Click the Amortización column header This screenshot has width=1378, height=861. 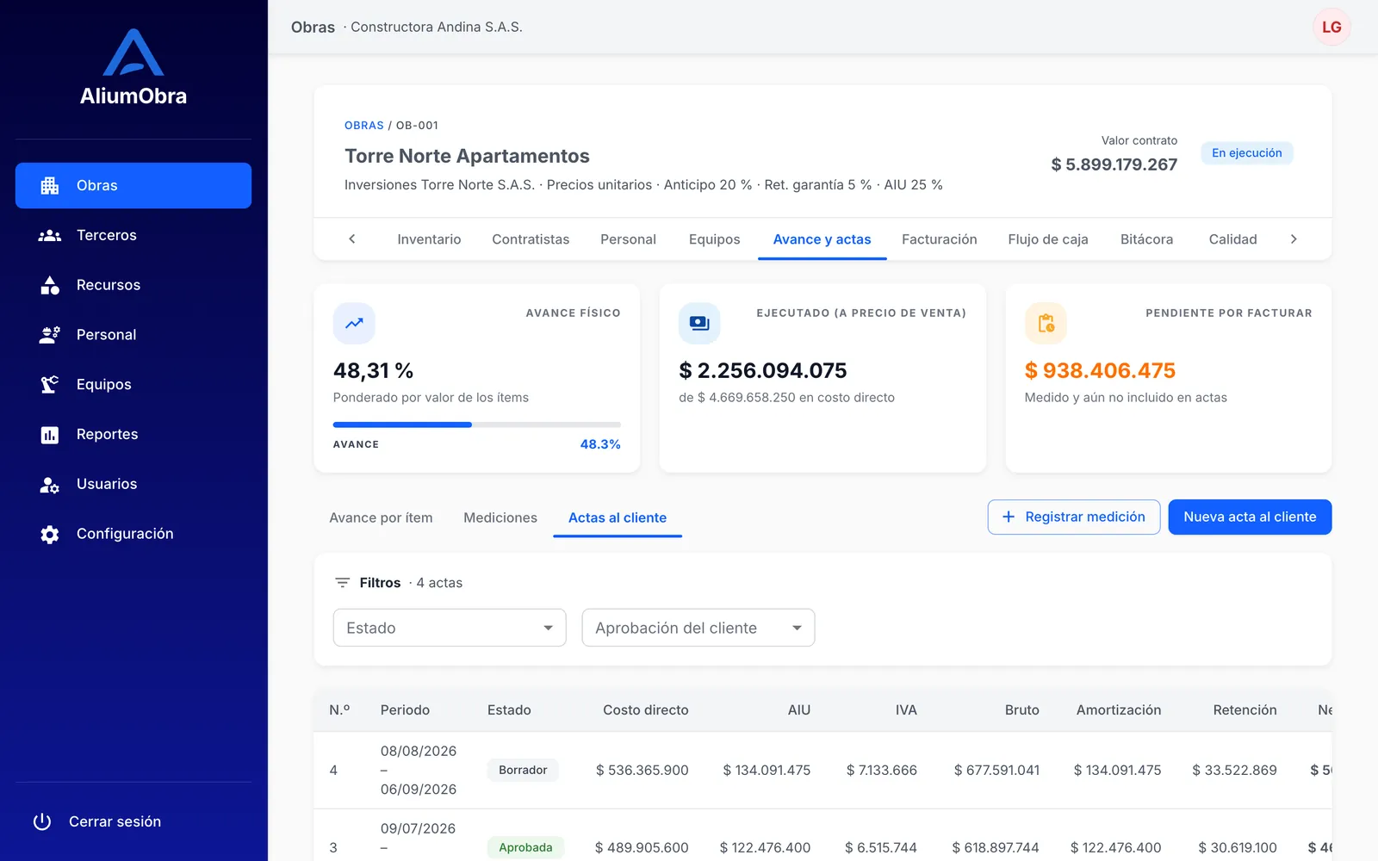pyautogui.click(x=1119, y=710)
